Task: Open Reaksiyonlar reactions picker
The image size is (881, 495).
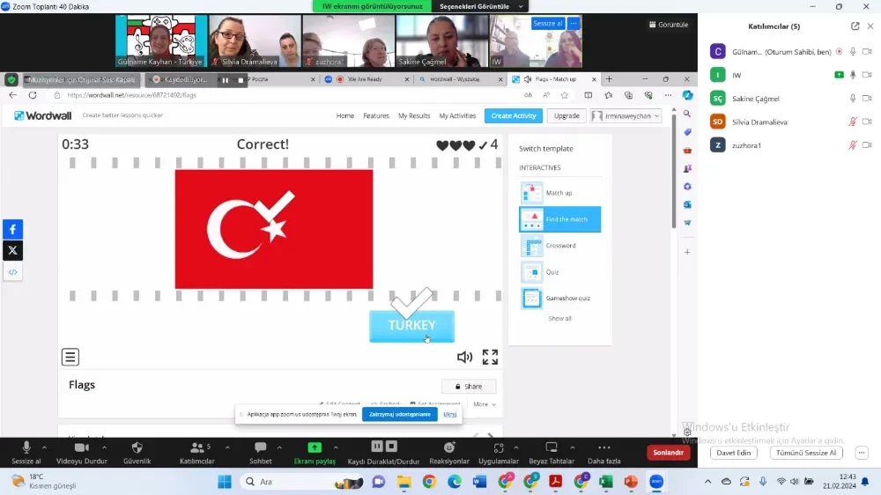Action: point(449,453)
